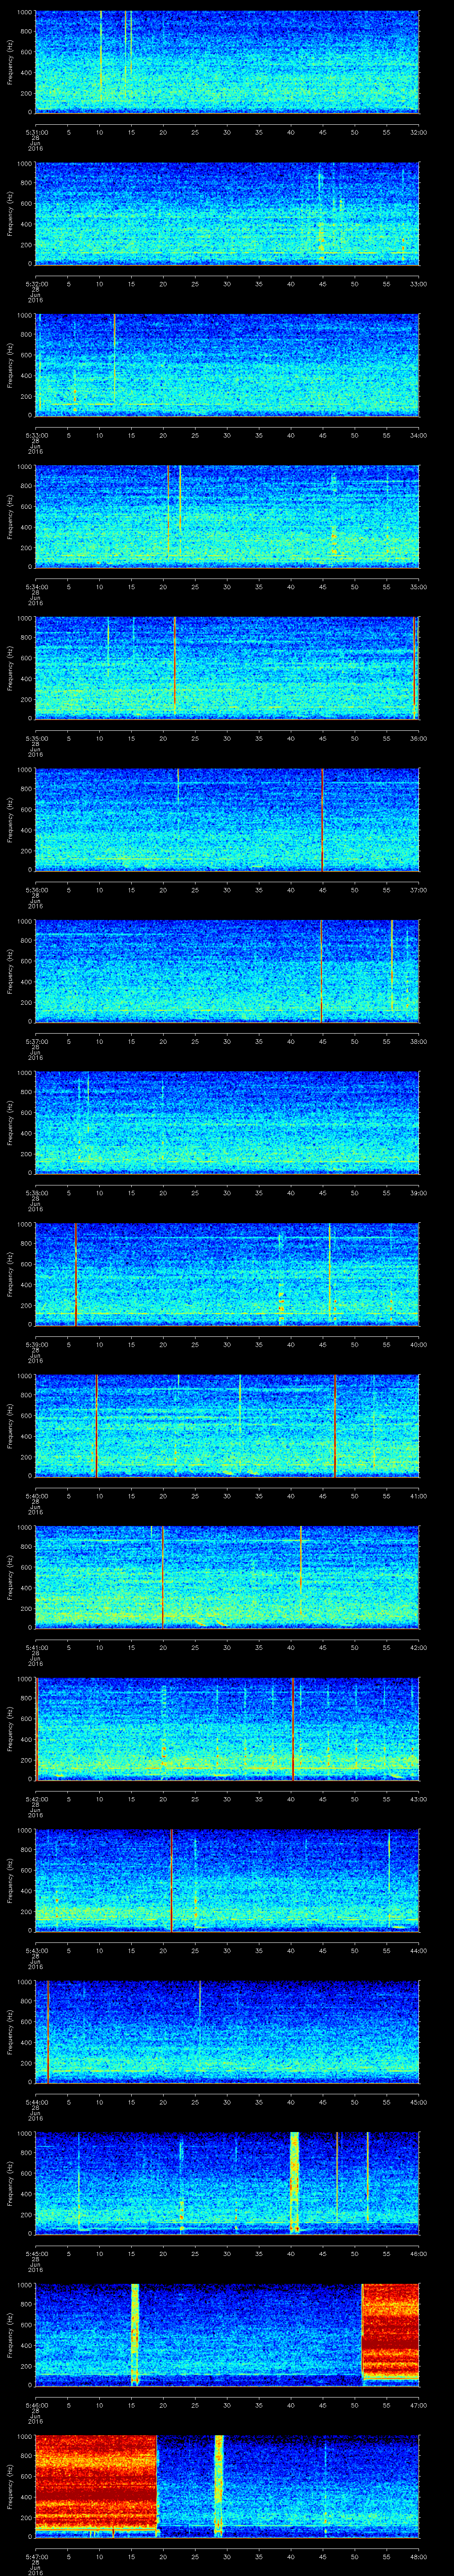Viewport: 454px width, 2576px height.
Task: Select the spectrogram panel starting at 5:36:00
Action: [x=227, y=819]
